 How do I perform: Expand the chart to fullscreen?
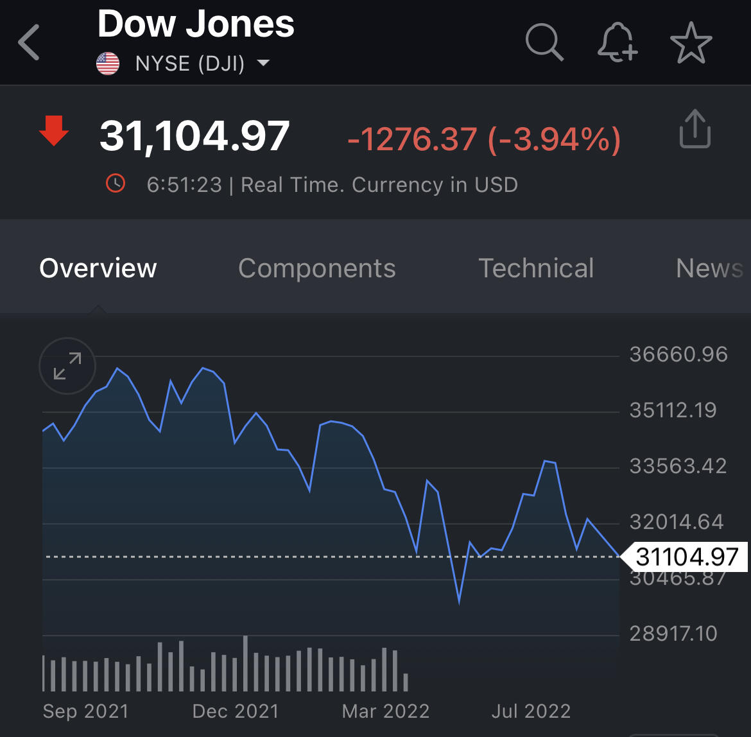67,366
